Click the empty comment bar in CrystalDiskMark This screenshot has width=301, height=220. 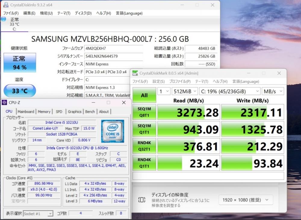[x=208, y=176]
